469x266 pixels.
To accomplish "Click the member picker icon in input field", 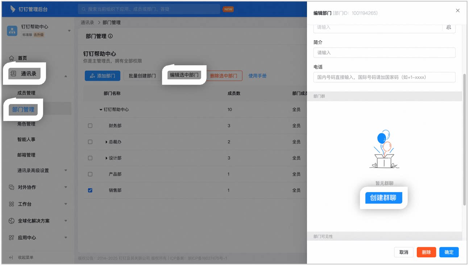I will click(449, 27).
